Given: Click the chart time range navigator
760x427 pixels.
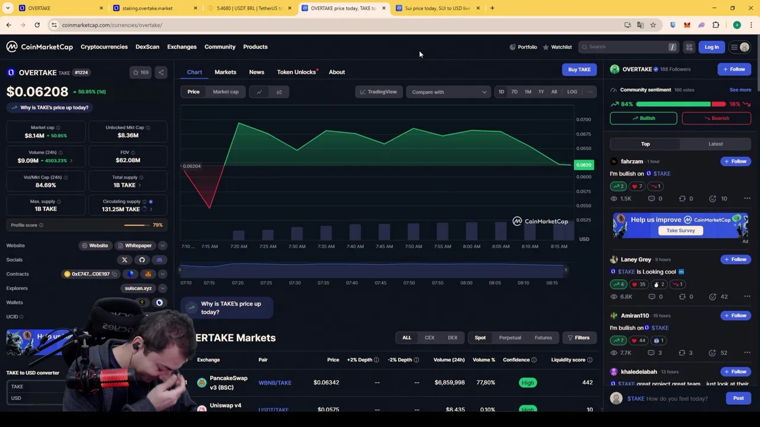Looking at the screenshot, I should pos(373,270).
